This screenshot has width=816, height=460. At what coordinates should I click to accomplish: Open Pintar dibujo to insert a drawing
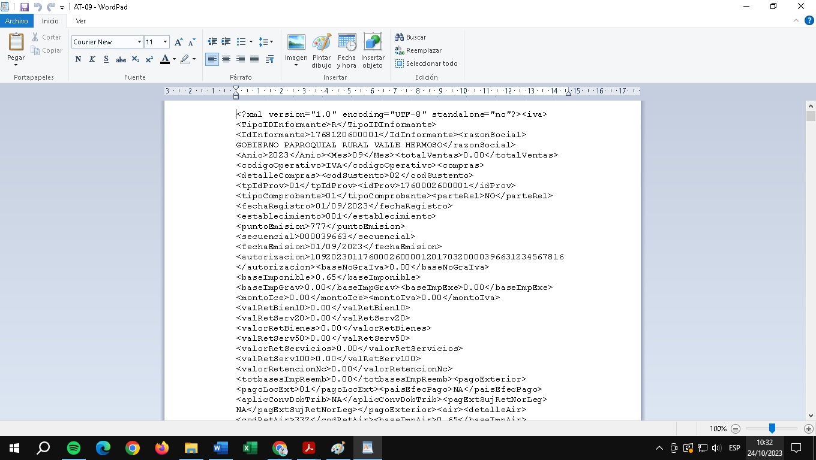tap(322, 43)
